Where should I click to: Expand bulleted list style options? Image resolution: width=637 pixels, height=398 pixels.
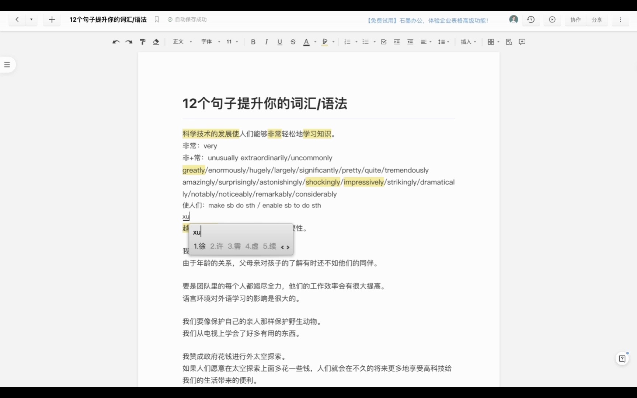375,42
